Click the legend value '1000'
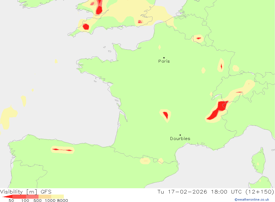This screenshot has width=275, height=202. click(x=50, y=201)
